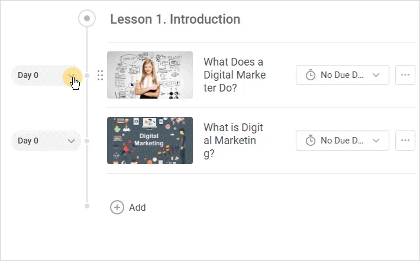Open the What is Digital Marketing title
Image resolution: width=420 pixels, height=261 pixels.
(x=233, y=141)
